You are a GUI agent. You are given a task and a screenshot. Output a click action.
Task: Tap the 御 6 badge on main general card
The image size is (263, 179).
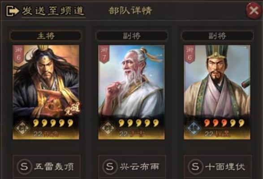[x=18, y=54]
